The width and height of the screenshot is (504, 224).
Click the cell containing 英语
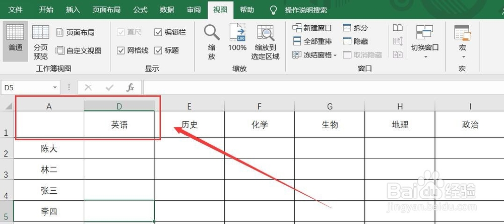point(119,124)
